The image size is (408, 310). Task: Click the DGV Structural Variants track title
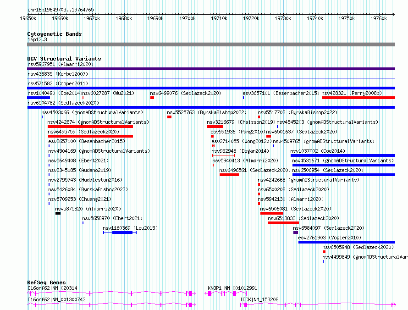point(64,59)
